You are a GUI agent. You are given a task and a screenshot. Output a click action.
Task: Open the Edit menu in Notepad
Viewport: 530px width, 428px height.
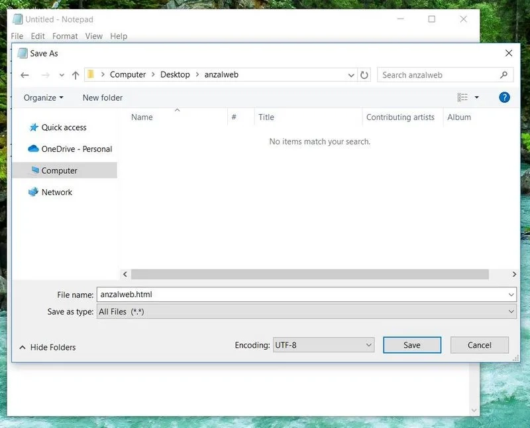38,36
